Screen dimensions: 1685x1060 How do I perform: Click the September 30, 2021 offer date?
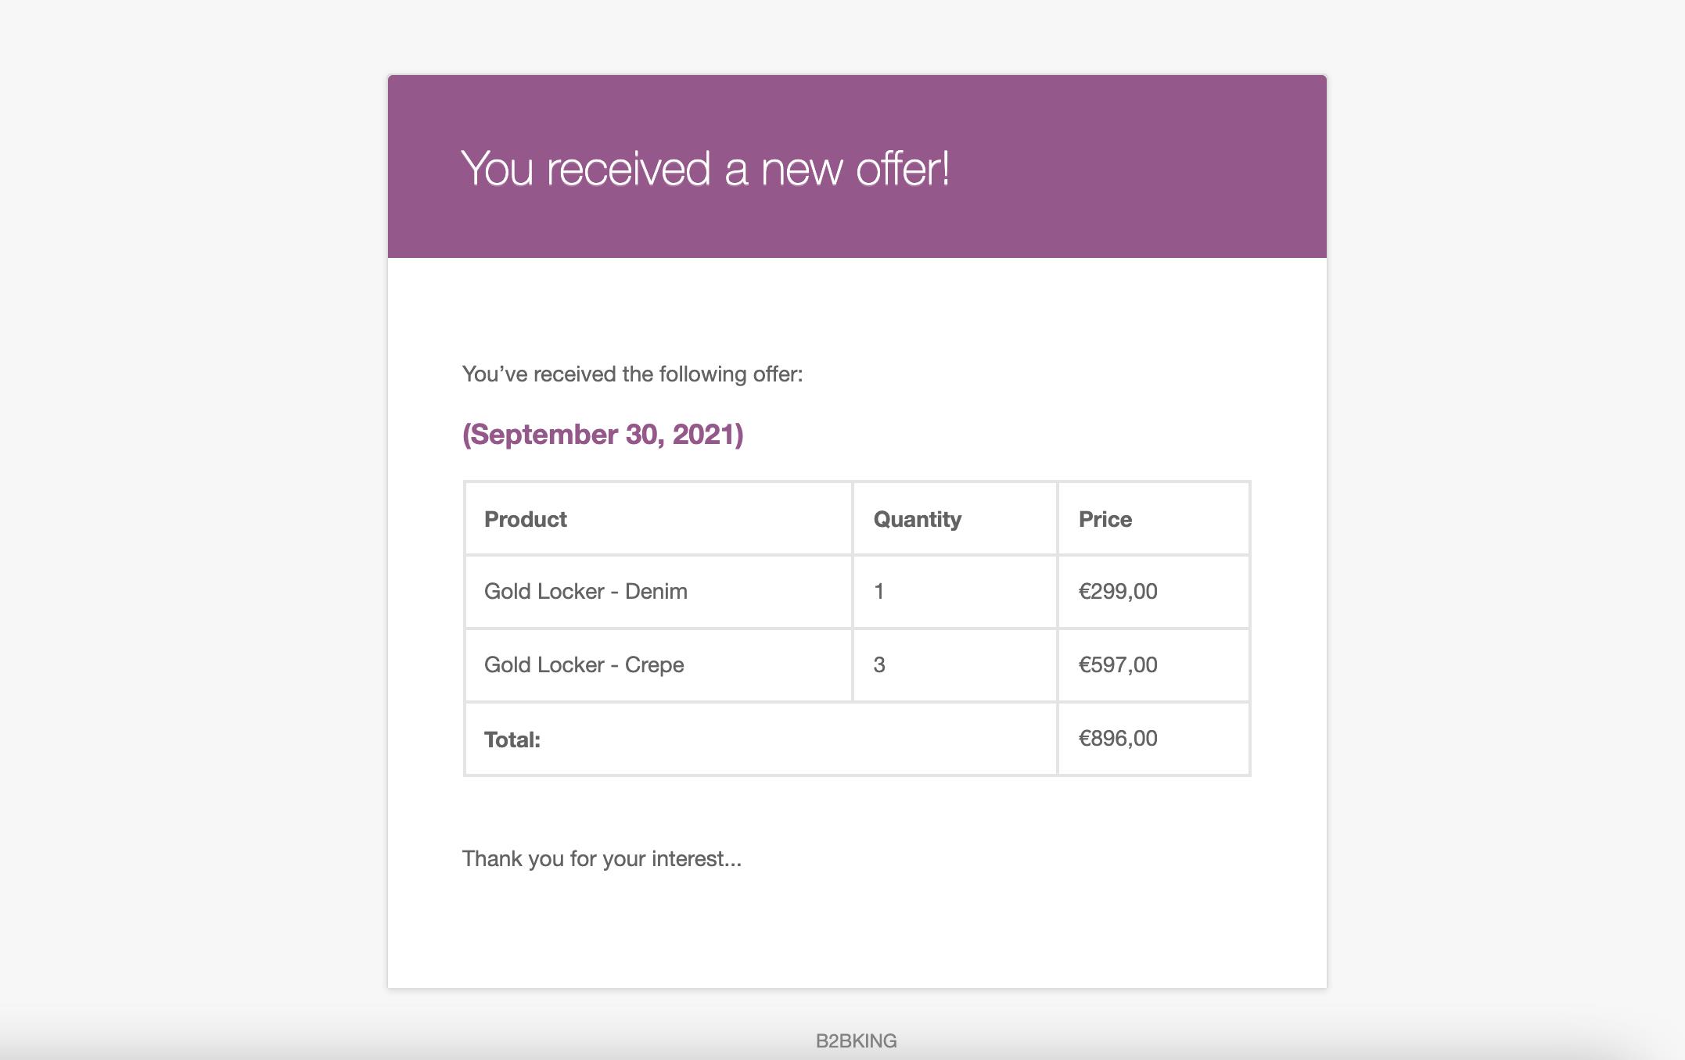pyautogui.click(x=602, y=435)
